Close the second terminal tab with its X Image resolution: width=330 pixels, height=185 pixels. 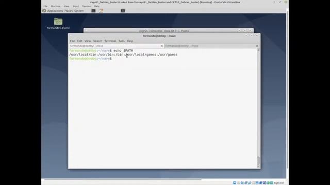[257, 46]
